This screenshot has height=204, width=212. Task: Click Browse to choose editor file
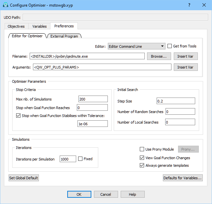[159, 56]
